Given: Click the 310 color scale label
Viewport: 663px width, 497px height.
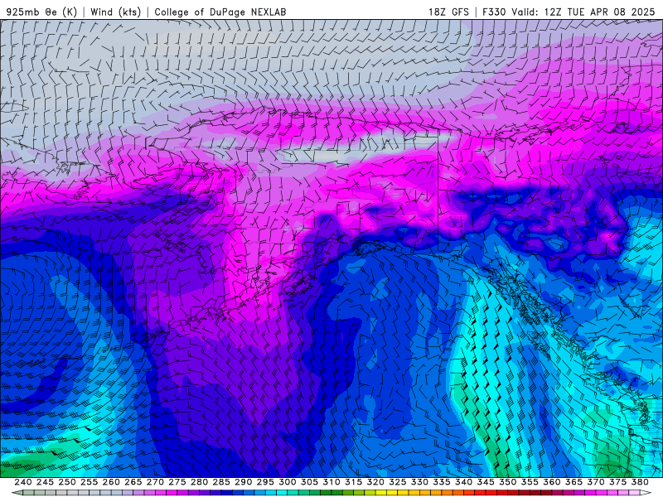Looking at the screenshot, I should click(331, 482).
